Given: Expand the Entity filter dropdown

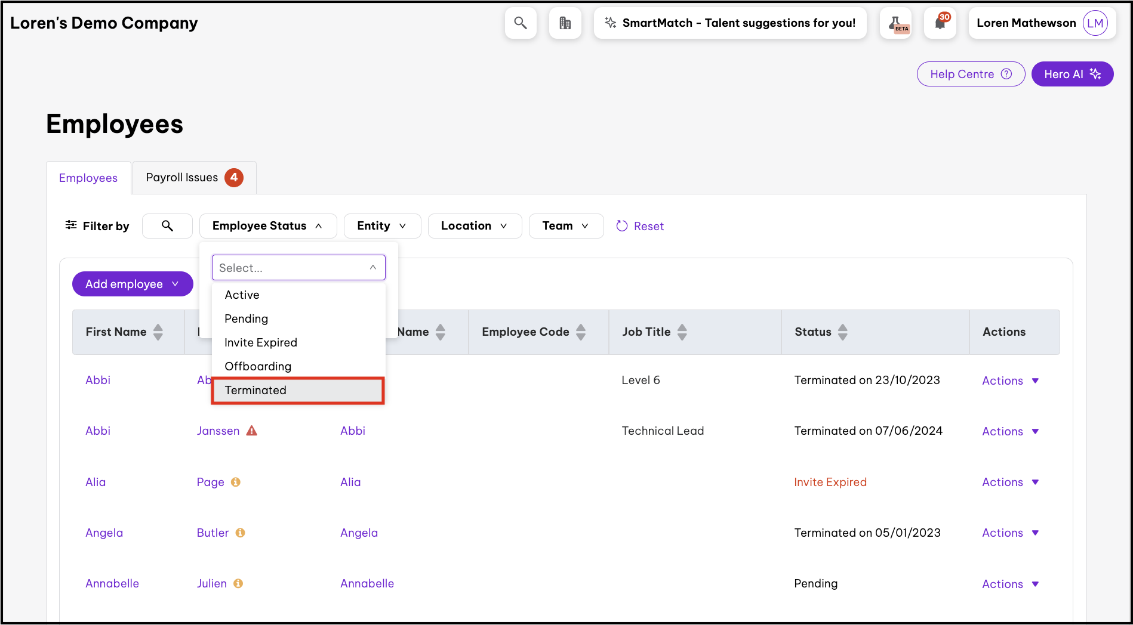Looking at the screenshot, I should tap(382, 226).
